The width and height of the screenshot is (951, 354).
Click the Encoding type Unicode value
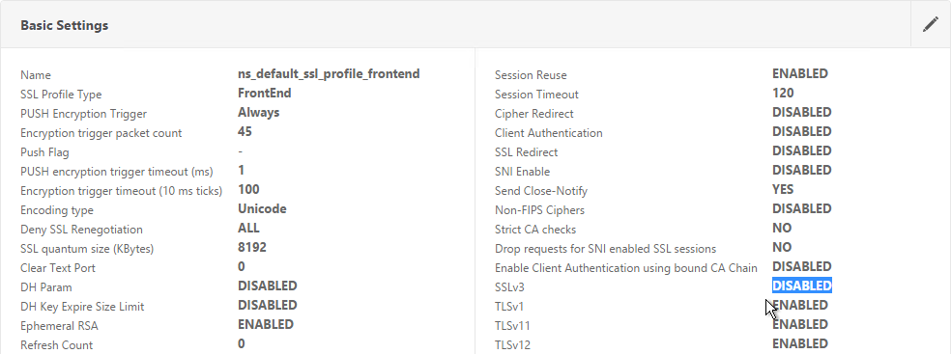tap(262, 208)
